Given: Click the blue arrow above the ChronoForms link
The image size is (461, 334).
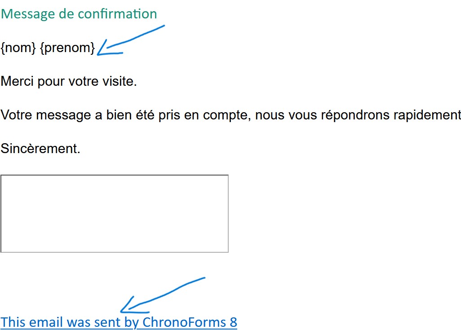Looking at the screenshot, I should (162, 295).
